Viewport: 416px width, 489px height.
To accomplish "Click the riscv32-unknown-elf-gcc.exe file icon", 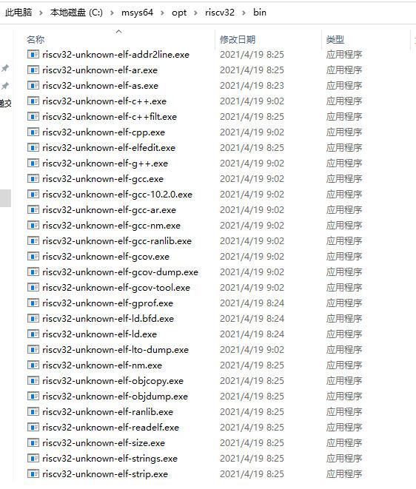I will 33,179.
